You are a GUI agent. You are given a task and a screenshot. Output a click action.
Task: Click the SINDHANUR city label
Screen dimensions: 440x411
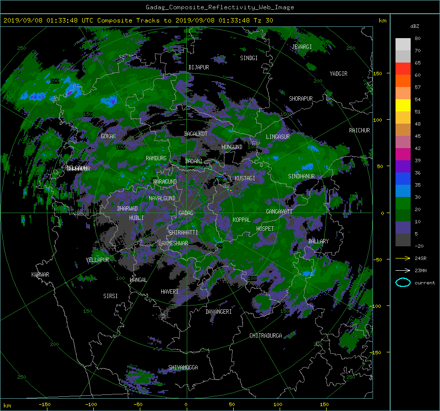pyautogui.click(x=301, y=176)
